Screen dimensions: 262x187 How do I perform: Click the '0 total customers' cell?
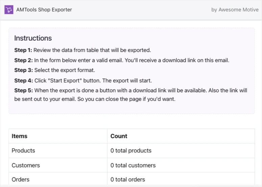[133, 165]
